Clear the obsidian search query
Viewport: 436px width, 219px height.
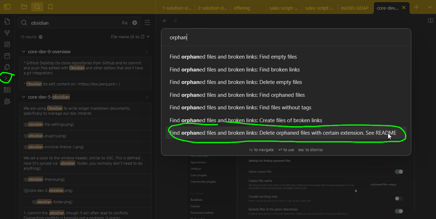coord(134,23)
